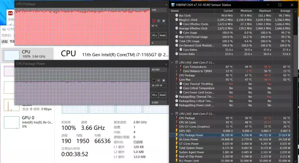Open the 文件(F) menu in Task Manager
The image size is (299, 163).
(x=6, y=35)
